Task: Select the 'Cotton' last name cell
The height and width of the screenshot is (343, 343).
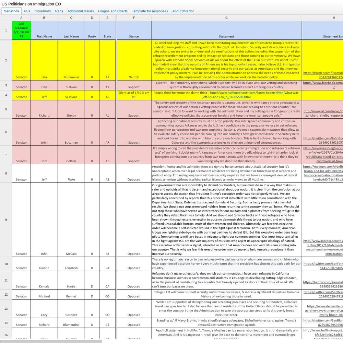Action: 71,155
